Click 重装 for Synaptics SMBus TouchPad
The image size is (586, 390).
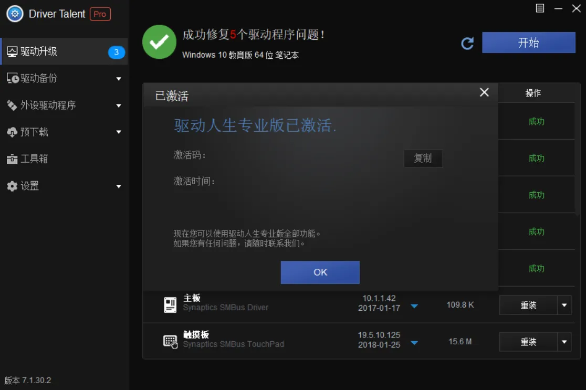(x=528, y=342)
